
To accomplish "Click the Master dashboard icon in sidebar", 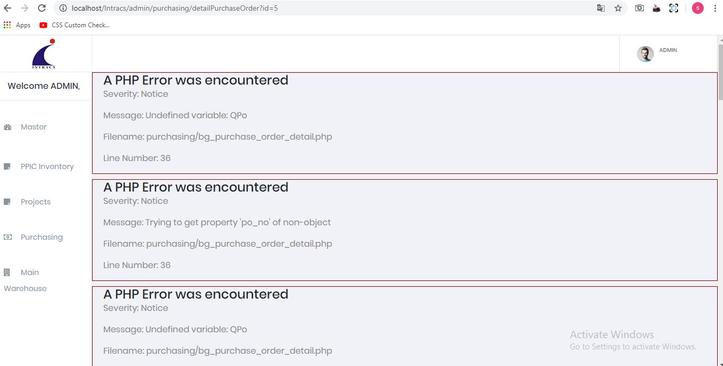I will click(7, 127).
